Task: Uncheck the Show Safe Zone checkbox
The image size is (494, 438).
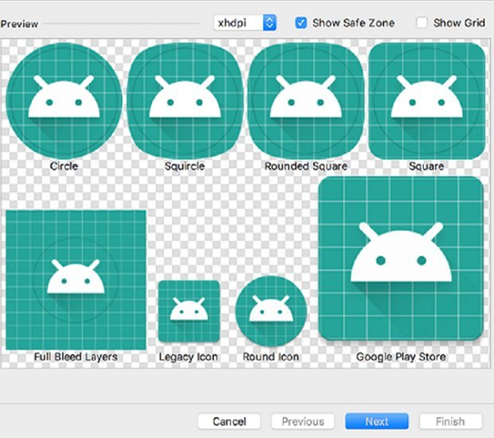Action: click(x=301, y=22)
